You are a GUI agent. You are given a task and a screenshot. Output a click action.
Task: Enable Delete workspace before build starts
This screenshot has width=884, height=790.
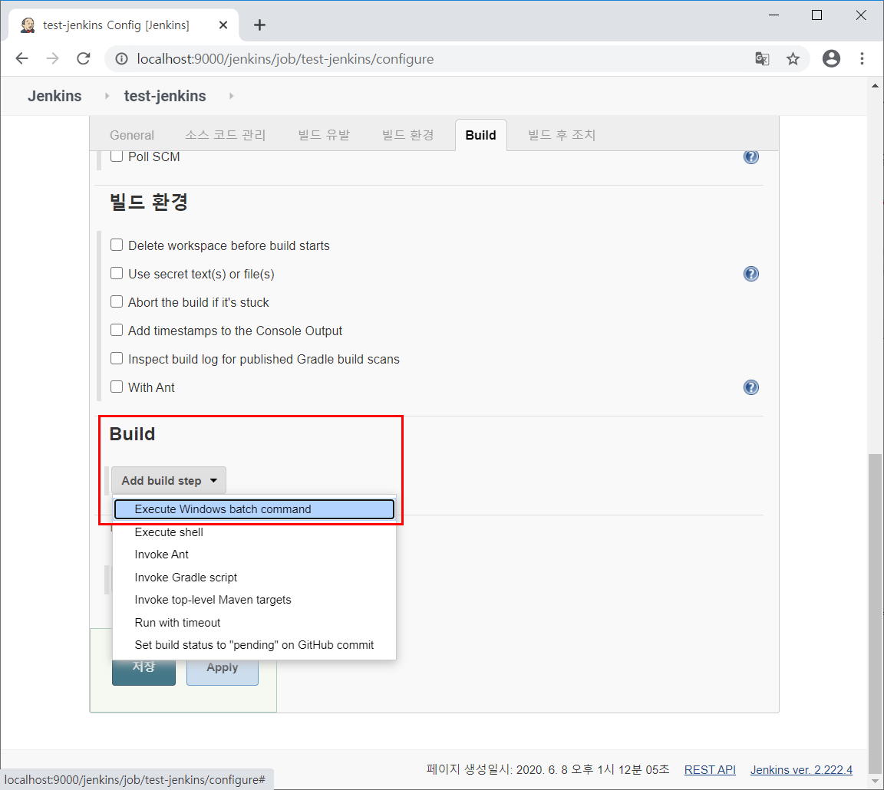point(117,245)
